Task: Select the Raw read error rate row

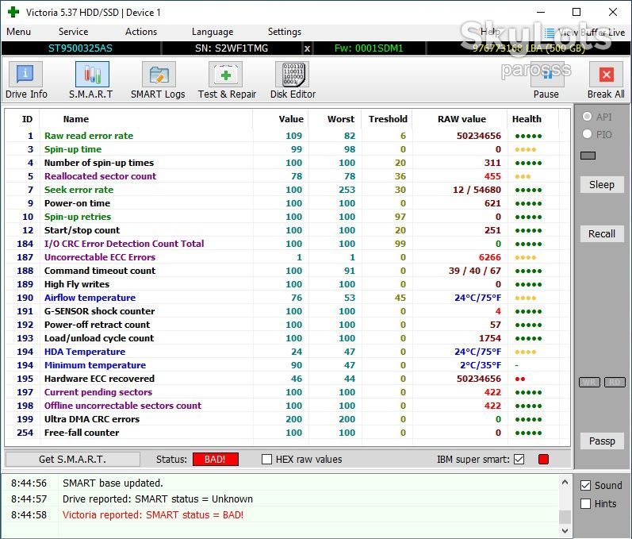Action: [x=288, y=136]
